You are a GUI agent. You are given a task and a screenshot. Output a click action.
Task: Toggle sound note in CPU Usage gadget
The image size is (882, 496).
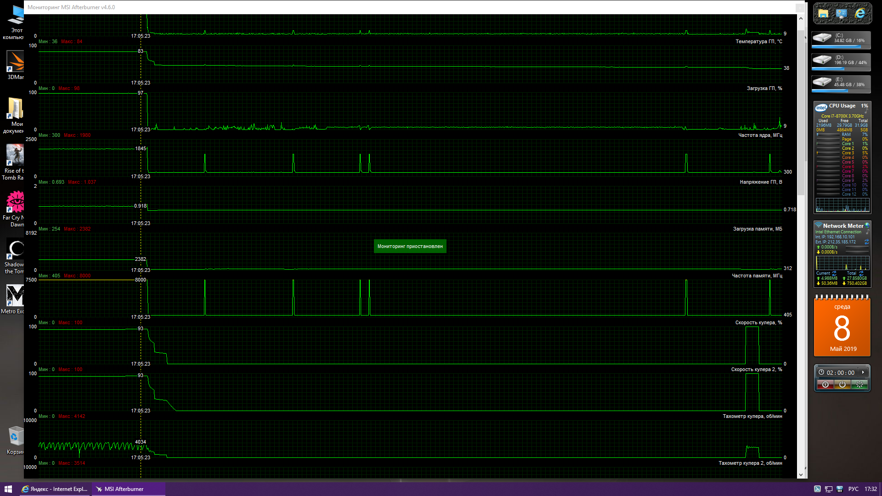866,112
